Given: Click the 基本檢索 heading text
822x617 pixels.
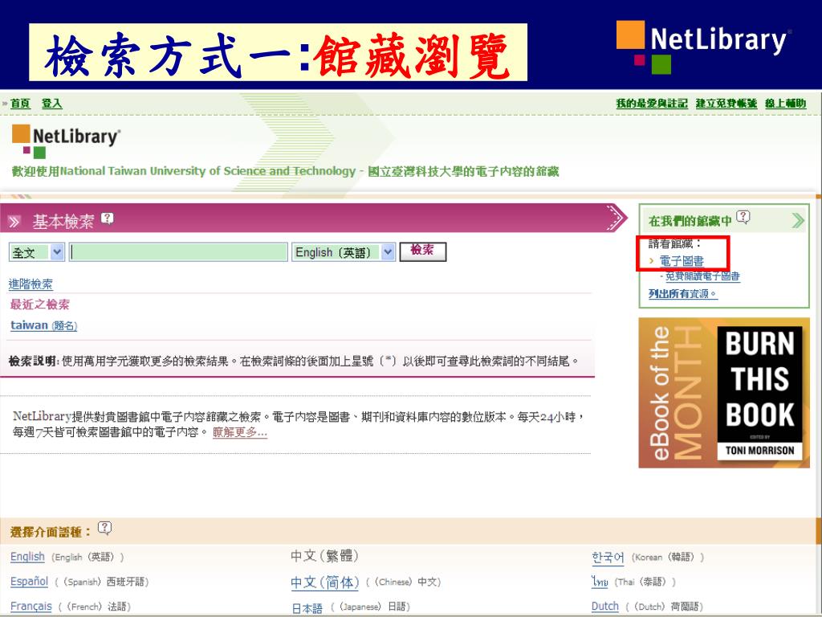Looking at the screenshot, I should pyautogui.click(x=63, y=222).
